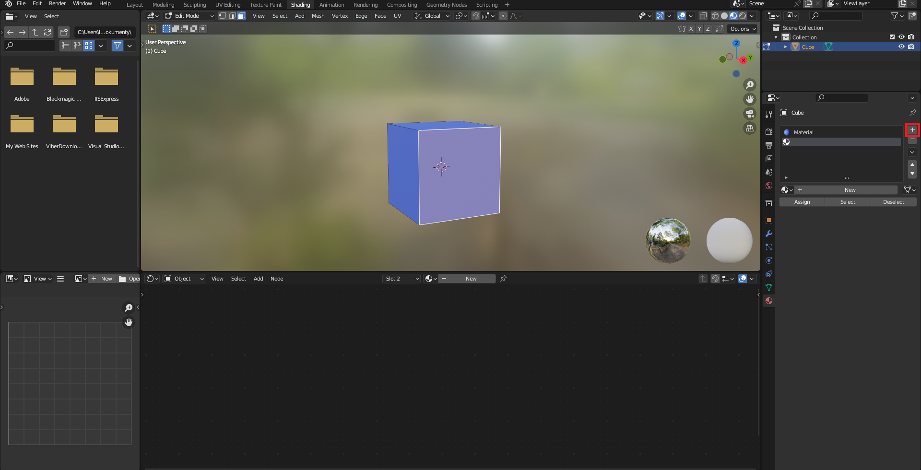Click the material preview sphere swatch
This screenshot has width=921, height=470.
pos(729,240)
